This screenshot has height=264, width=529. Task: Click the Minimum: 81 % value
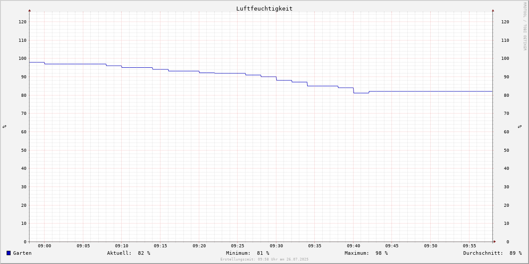point(248,253)
